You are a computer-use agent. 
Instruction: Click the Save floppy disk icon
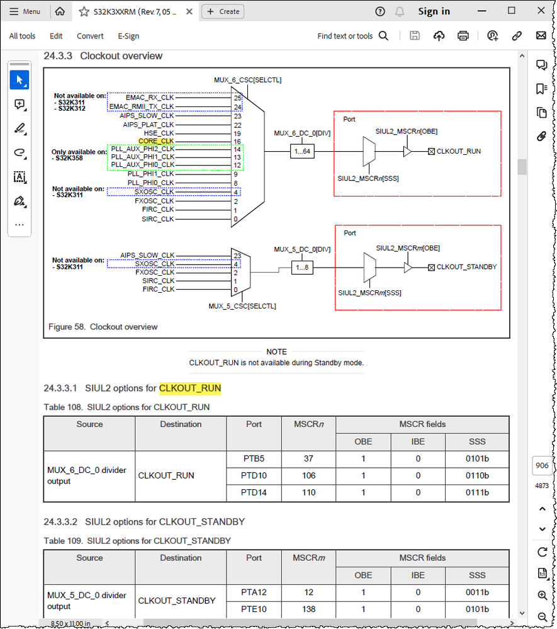click(x=415, y=36)
